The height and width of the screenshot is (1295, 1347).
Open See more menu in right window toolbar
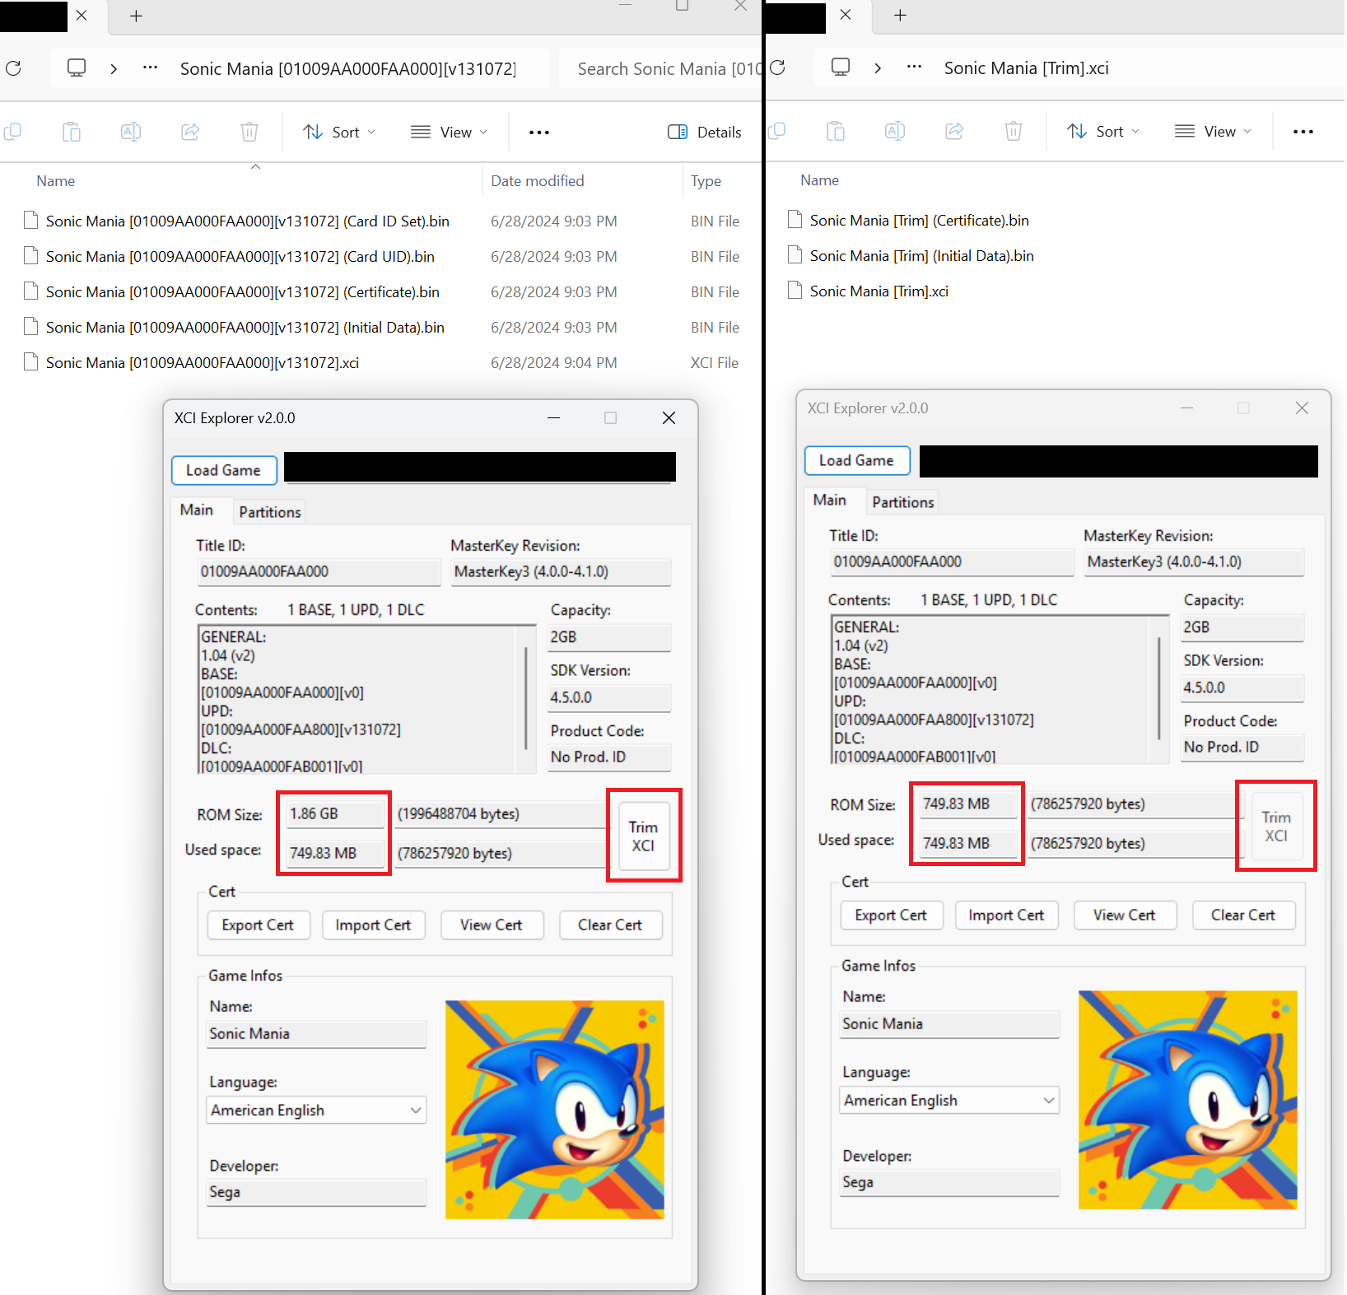[1303, 132]
